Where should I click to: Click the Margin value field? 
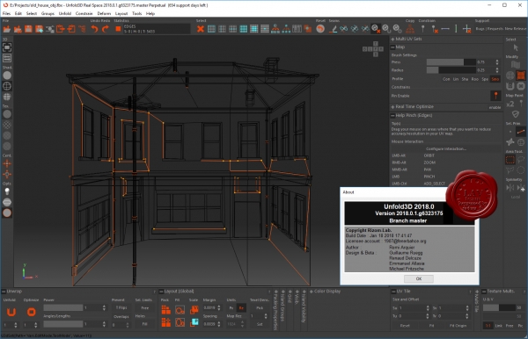[x=209, y=307]
